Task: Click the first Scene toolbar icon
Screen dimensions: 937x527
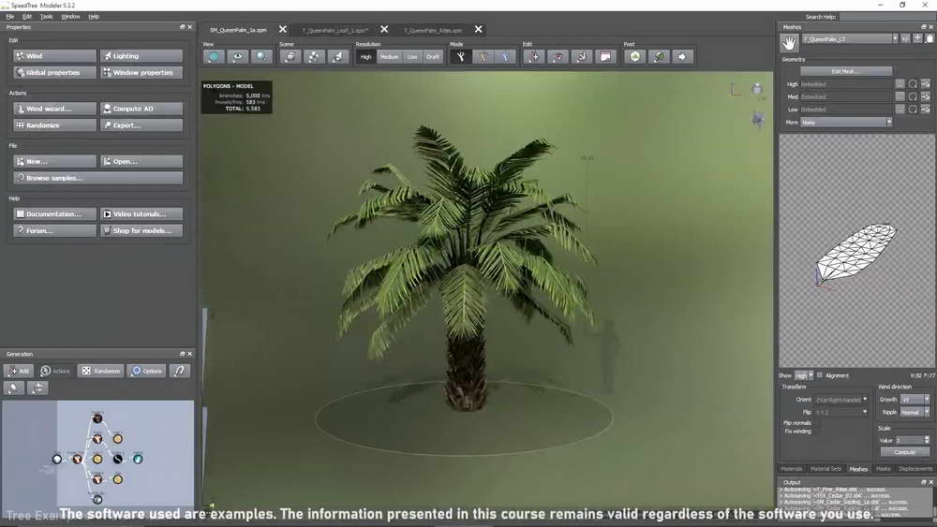Action: click(290, 57)
